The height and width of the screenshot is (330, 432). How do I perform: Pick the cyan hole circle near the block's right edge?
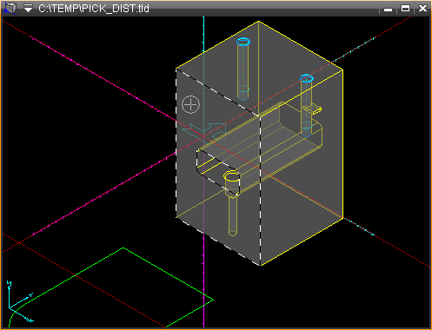click(306, 78)
